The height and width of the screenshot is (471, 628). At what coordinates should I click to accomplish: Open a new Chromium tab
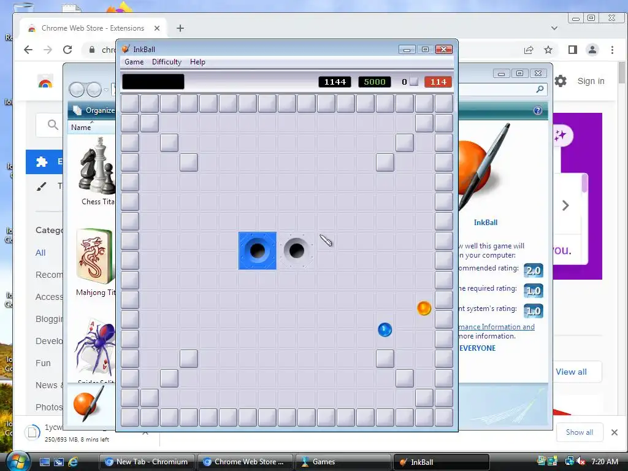point(180,28)
